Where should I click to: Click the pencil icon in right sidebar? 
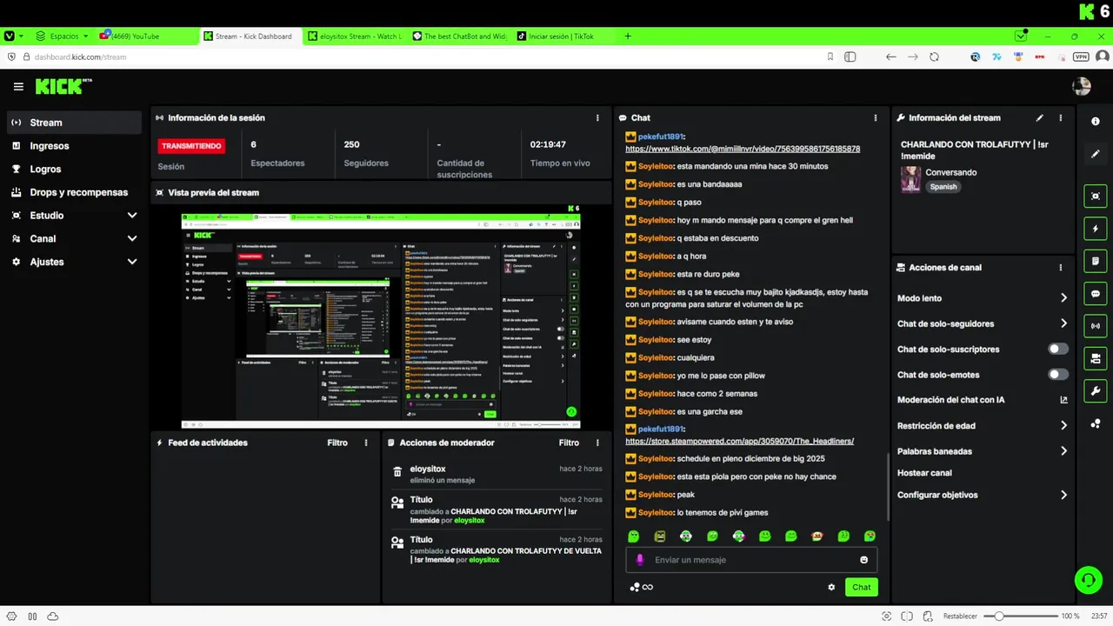(1096, 154)
